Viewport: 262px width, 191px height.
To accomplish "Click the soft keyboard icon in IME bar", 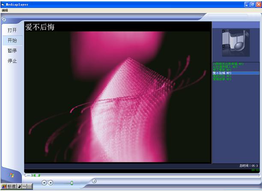I will coord(29,187).
